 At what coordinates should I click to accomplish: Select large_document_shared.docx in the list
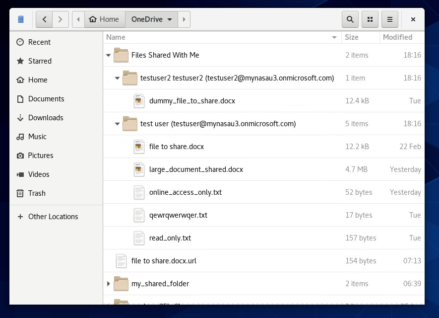(x=195, y=169)
